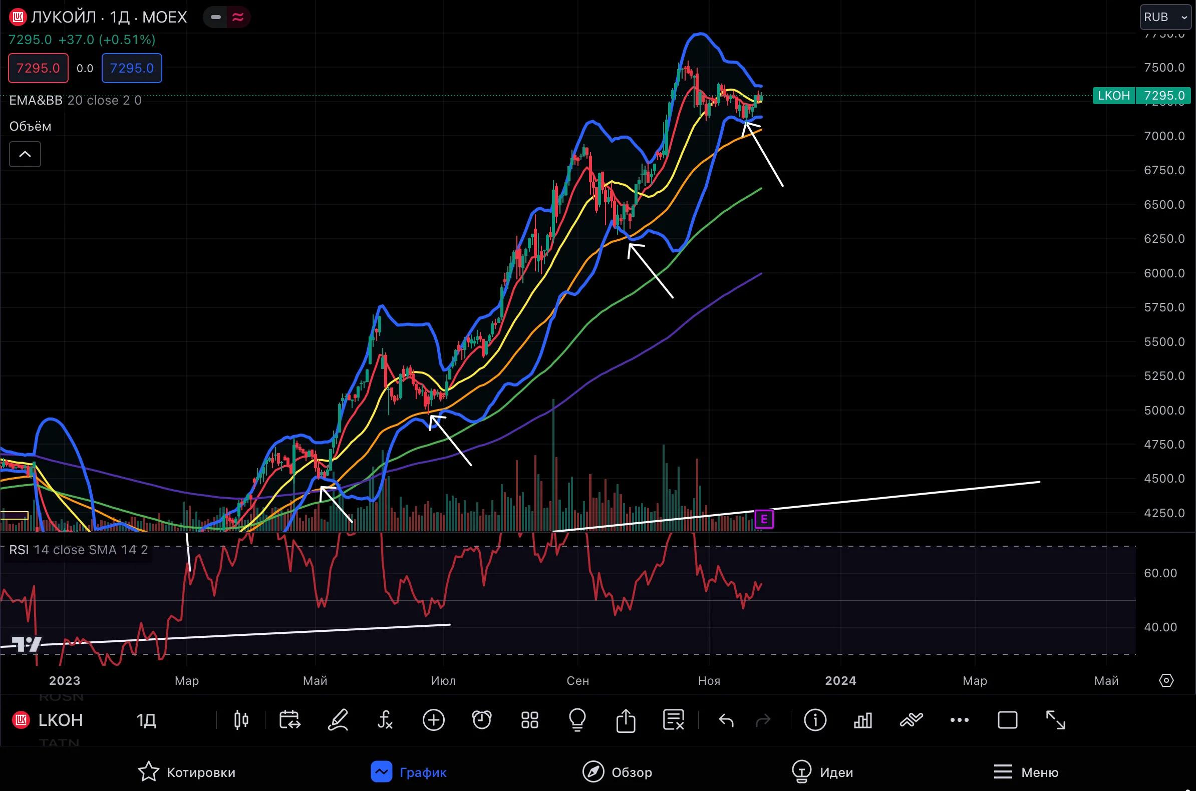The image size is (1196, 791).
Task: Create a price alert with the alarm clock
Action: point(481,720)
